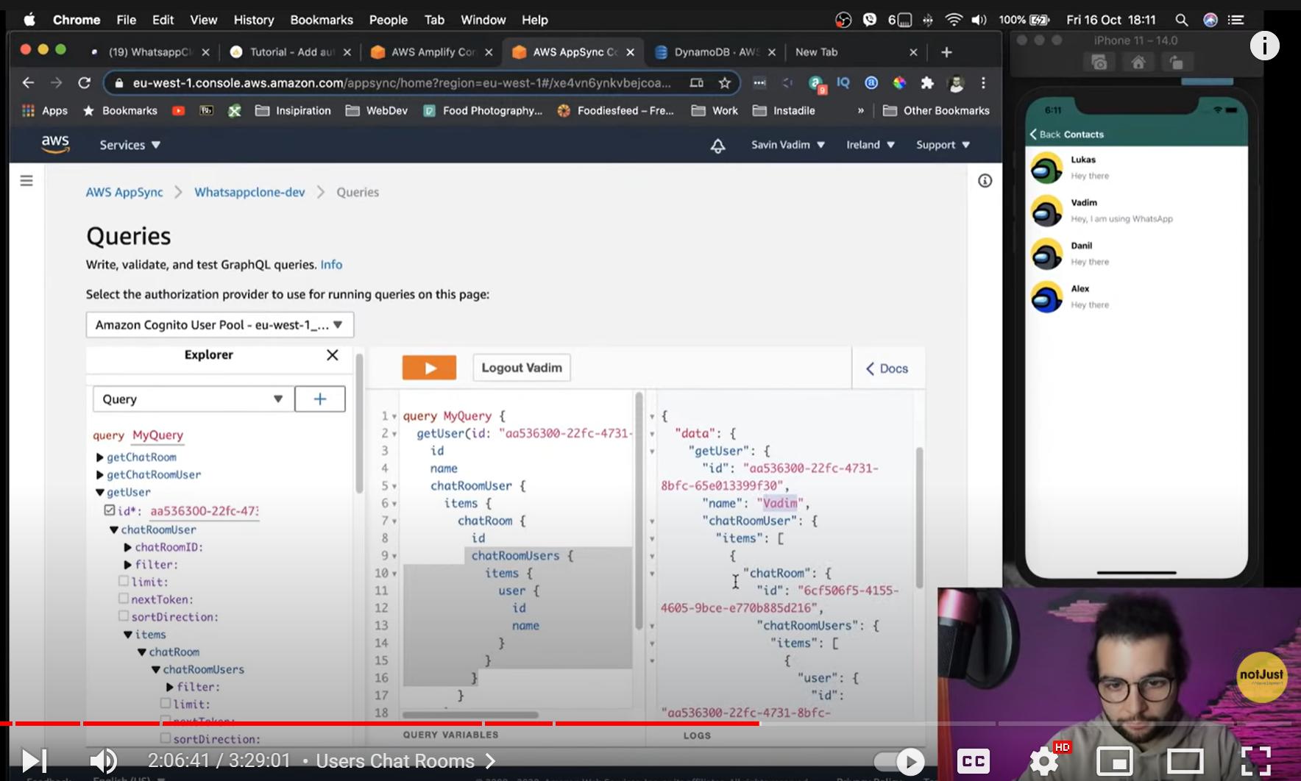Switch video to miniplayer mode
The width and height of the screenshot is (1301, 781).
[x=1114, y=761]
